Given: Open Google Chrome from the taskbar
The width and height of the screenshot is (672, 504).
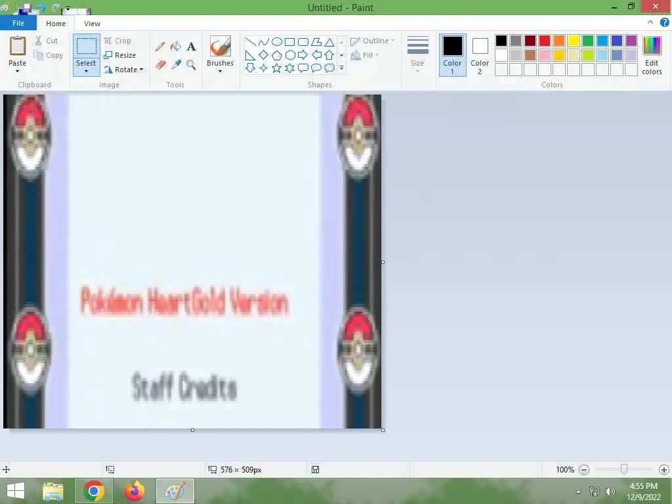Looking at the screenshot, I should pos(94,491).
